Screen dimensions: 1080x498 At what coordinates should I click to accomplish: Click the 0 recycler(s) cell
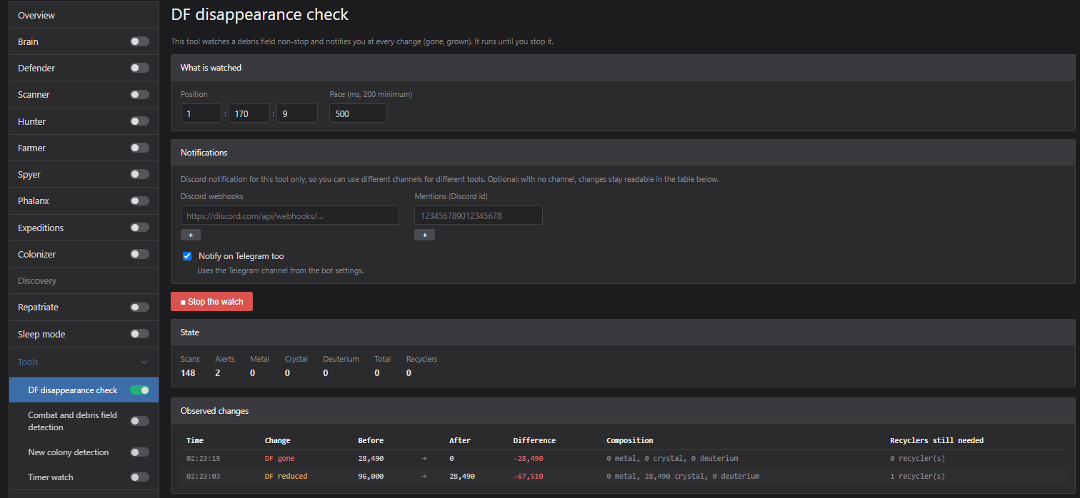pyautogui.click(x=917, y=458)
